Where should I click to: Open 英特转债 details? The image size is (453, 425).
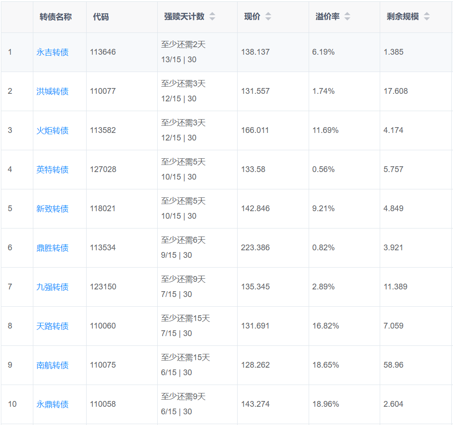tap(52, 170)
